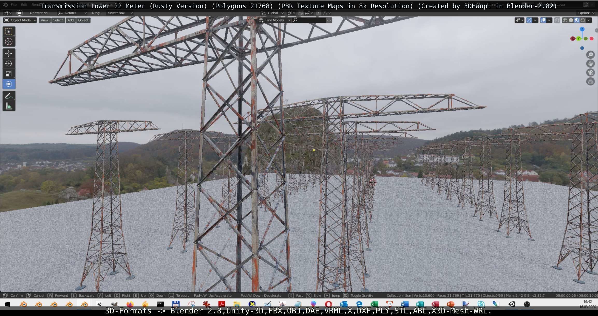Open Global transform orientation dropdown
Screen dimensions: 598x316
click(272, 13)
